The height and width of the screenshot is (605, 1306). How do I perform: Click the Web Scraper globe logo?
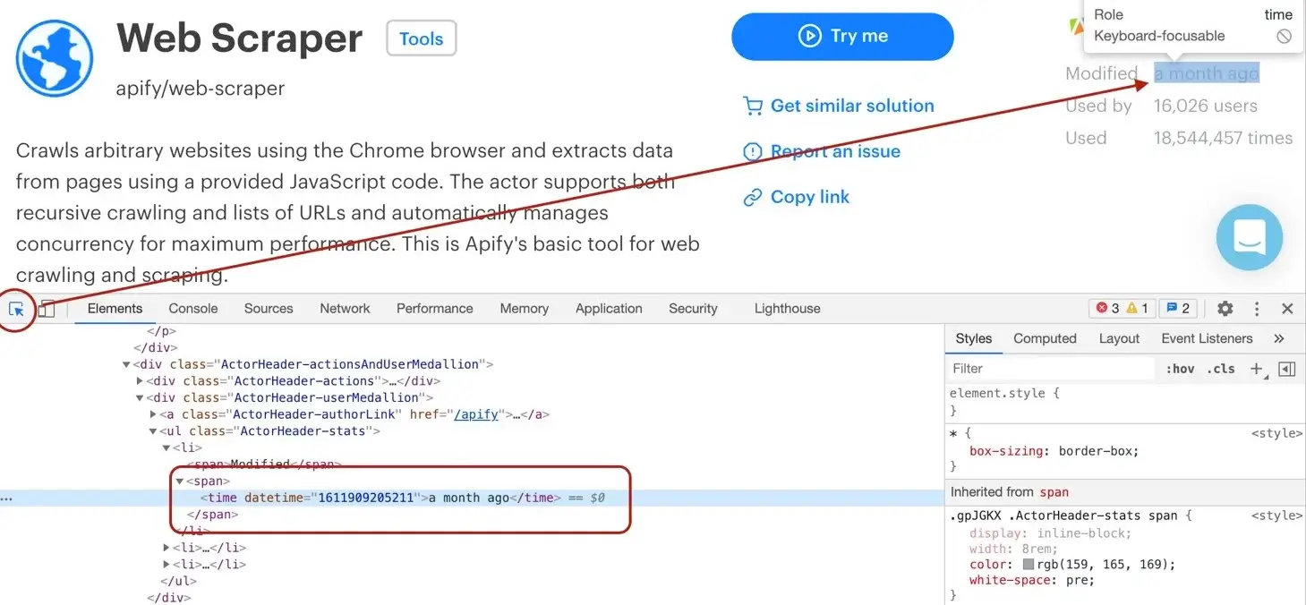(55, 58)
